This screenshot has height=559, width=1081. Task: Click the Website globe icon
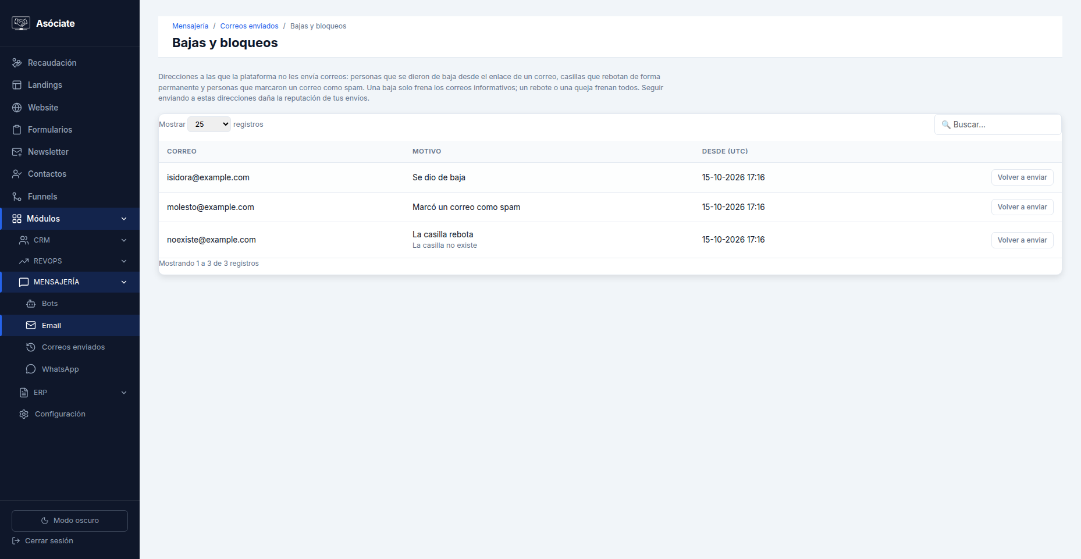pos(17,108)
